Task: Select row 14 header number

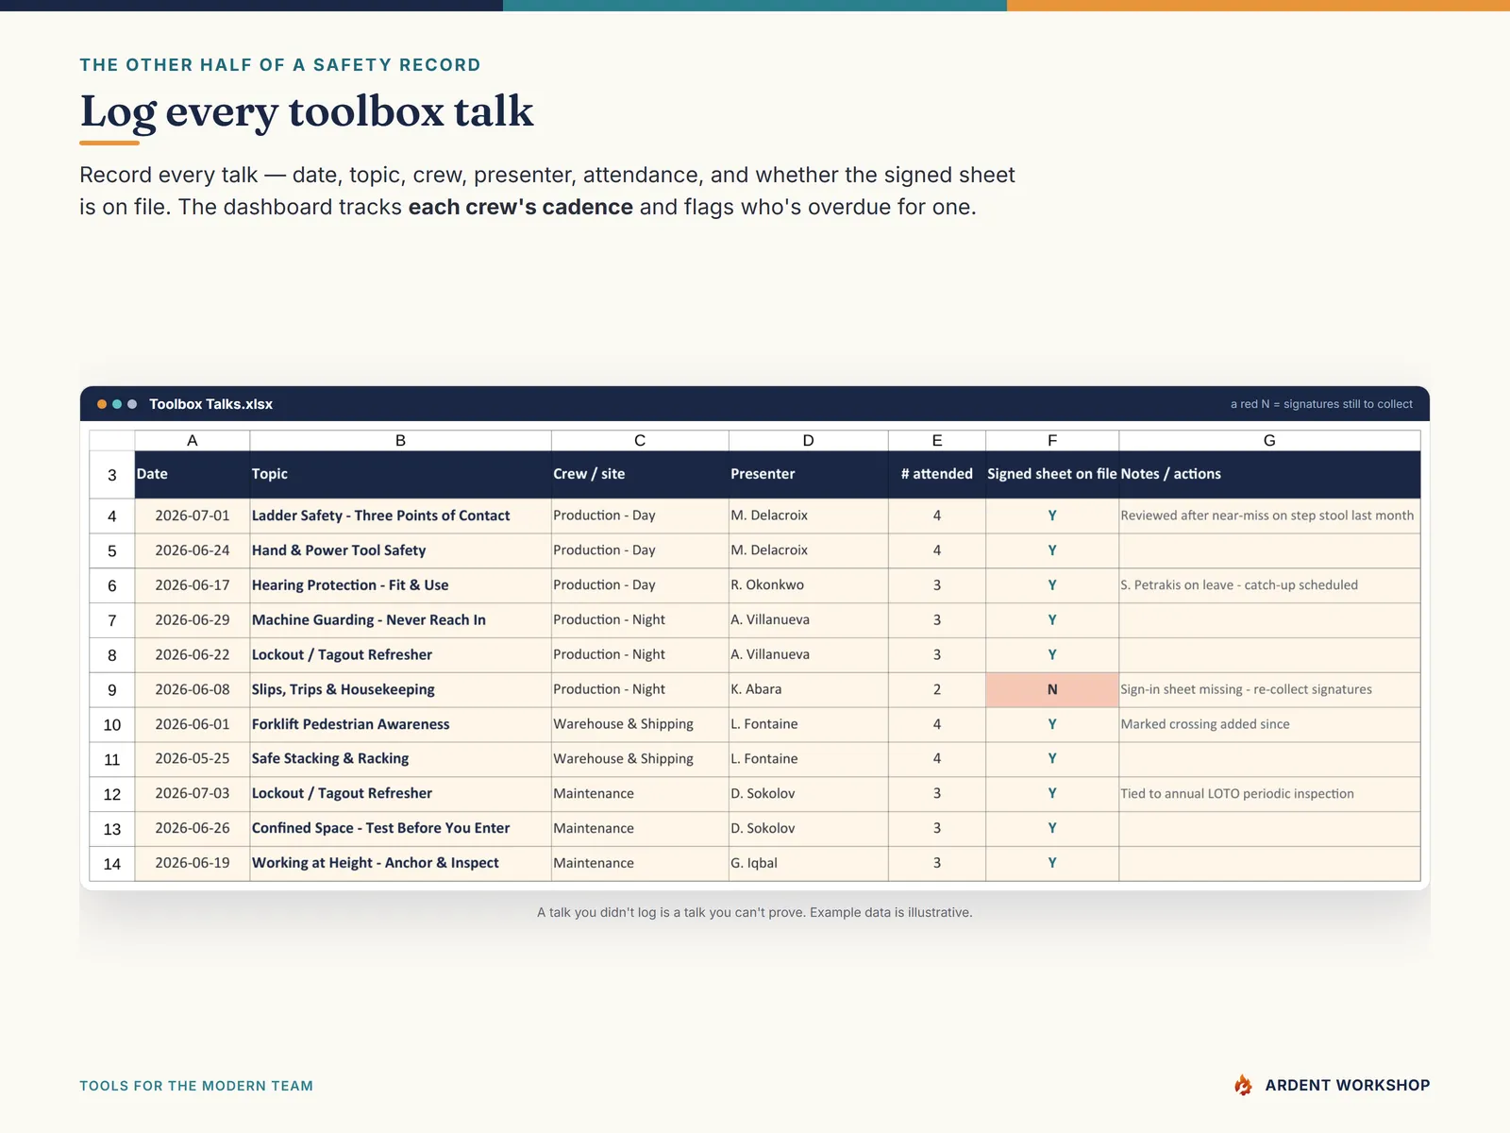Action: (112, 864)
